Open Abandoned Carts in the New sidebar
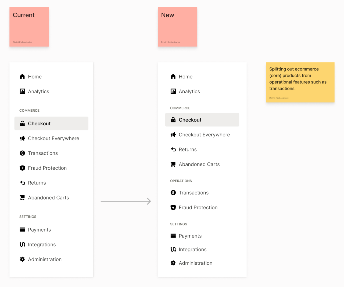 (x=199, y=164)
